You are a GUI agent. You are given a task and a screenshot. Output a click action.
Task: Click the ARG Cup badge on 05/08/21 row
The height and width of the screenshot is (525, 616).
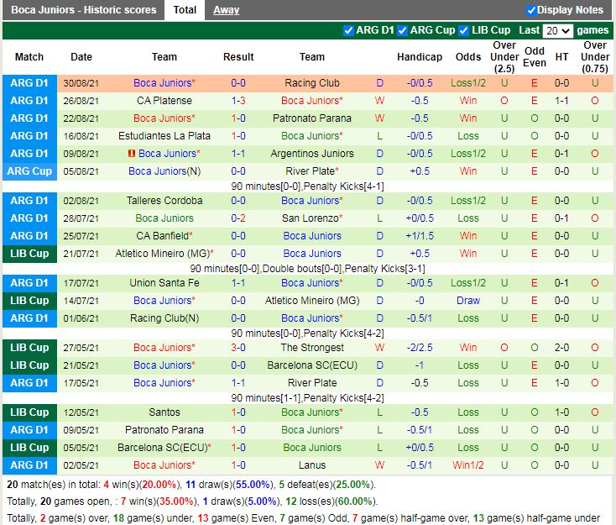point(29,171)
